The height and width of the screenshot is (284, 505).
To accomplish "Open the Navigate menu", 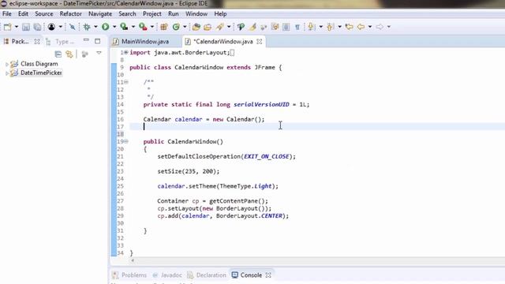I will coord(100,14).
